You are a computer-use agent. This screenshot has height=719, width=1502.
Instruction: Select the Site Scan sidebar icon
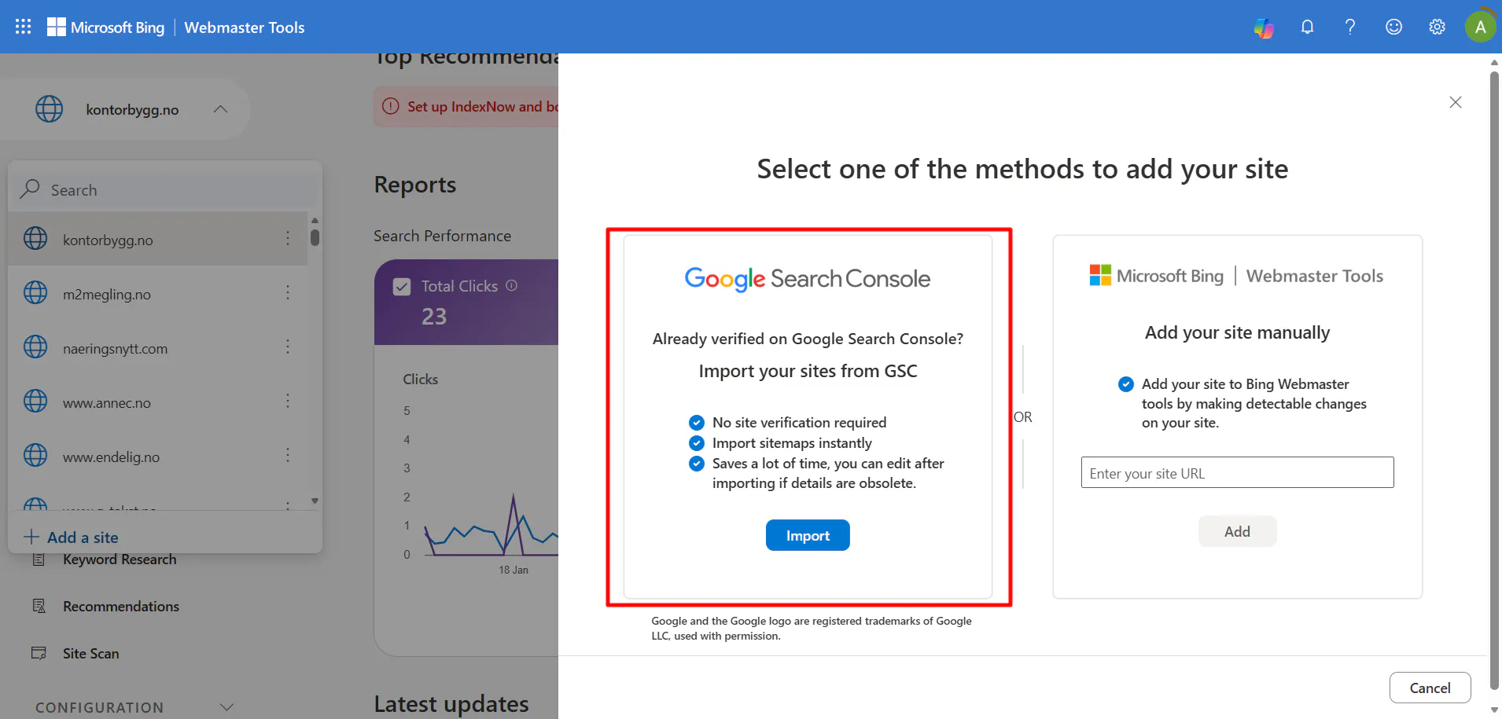pyautogui.click(x=39, y=652)
